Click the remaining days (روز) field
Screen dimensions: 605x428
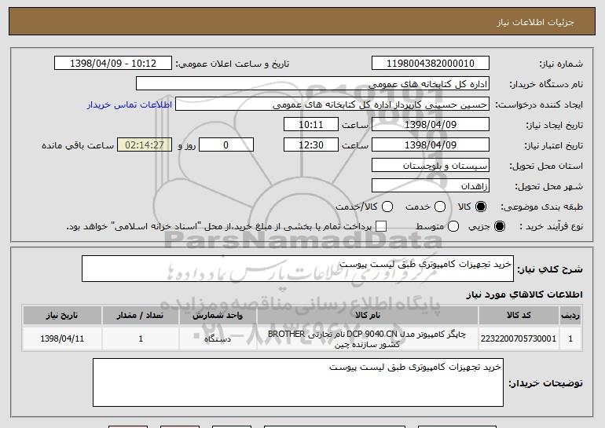click(226, 145)
